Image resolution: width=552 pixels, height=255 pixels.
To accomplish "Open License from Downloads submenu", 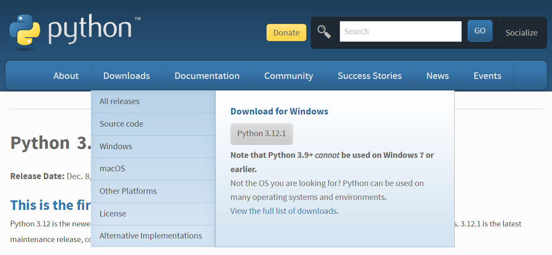I will tap(153, 214).
